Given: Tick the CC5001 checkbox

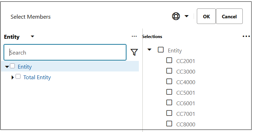Looking at the screenshot, I should click(x=169, y=92).
